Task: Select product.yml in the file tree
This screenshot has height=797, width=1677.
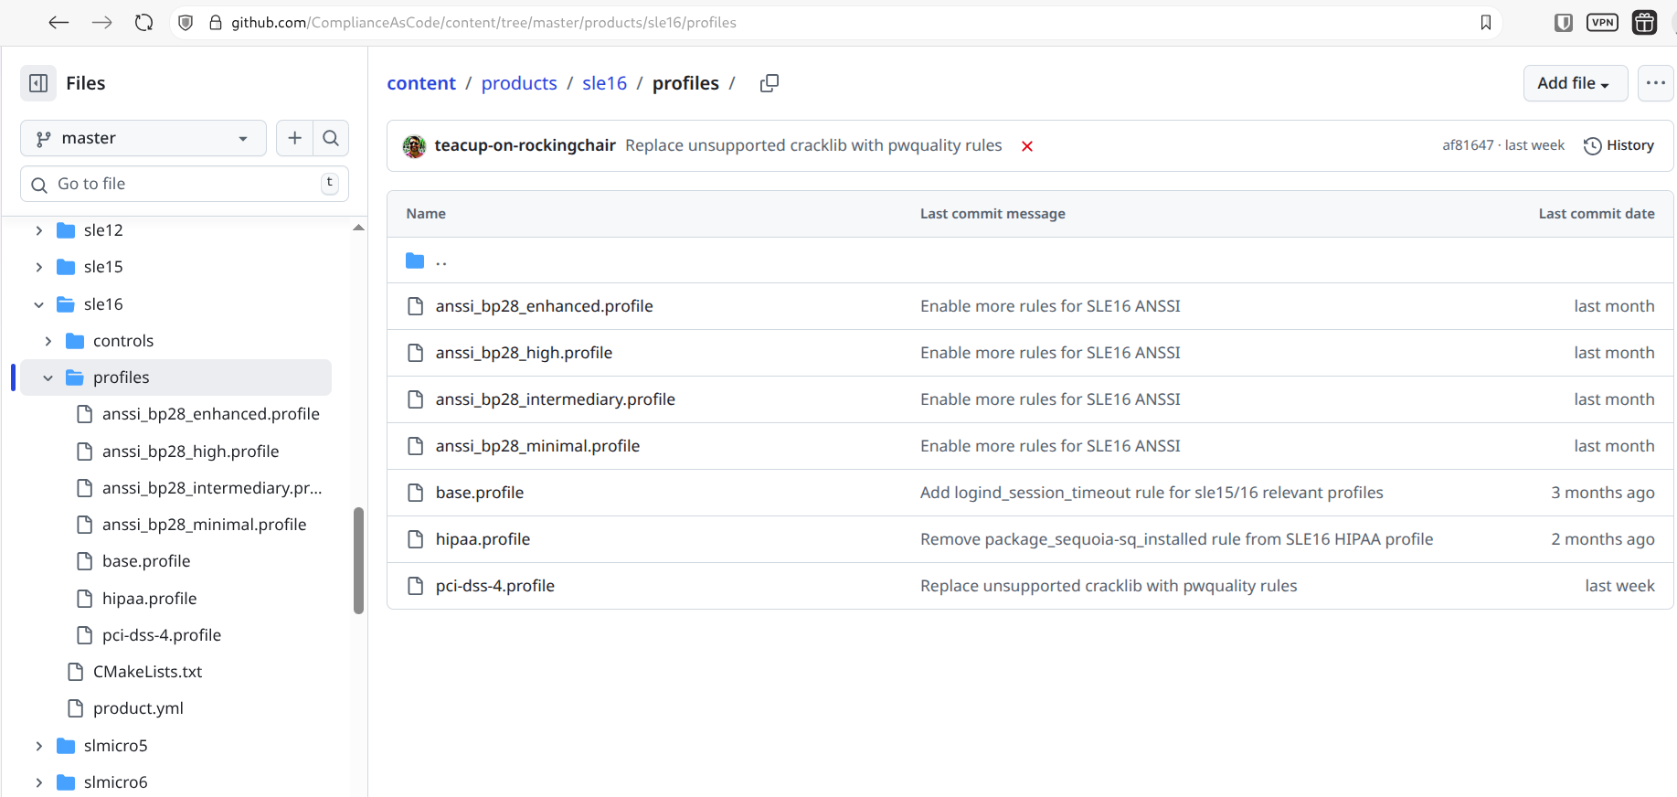Action: point(138,708)
